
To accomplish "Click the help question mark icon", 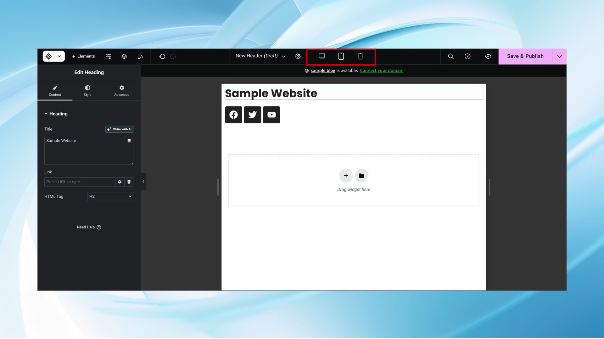I will coord(467,56).
